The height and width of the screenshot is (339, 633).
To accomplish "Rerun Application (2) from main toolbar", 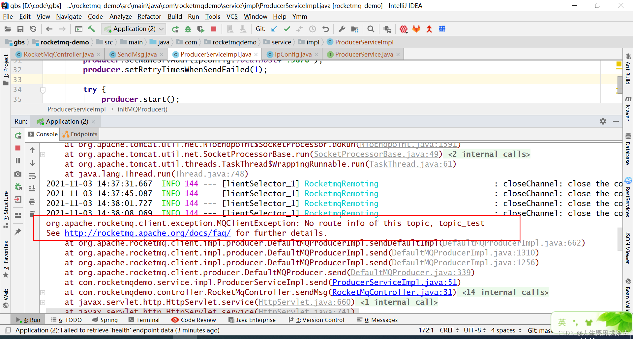I will [175, 29].
